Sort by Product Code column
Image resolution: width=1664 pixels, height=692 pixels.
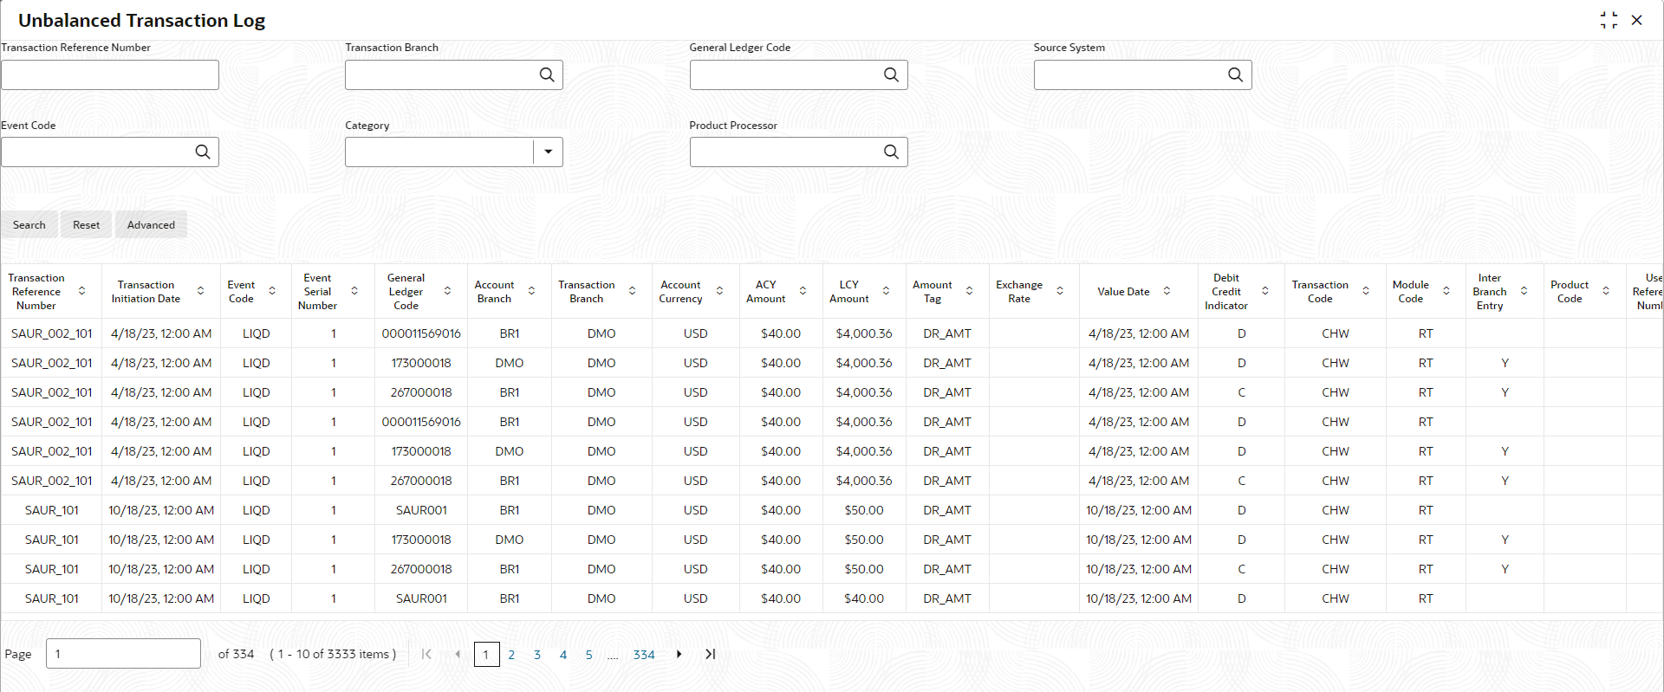pyautogui.click(x=1606, y=291)
